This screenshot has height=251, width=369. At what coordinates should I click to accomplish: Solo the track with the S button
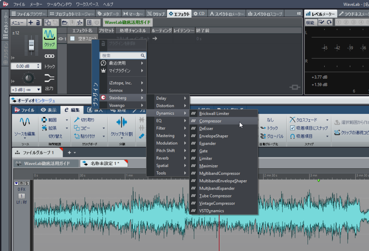point(26,183)
